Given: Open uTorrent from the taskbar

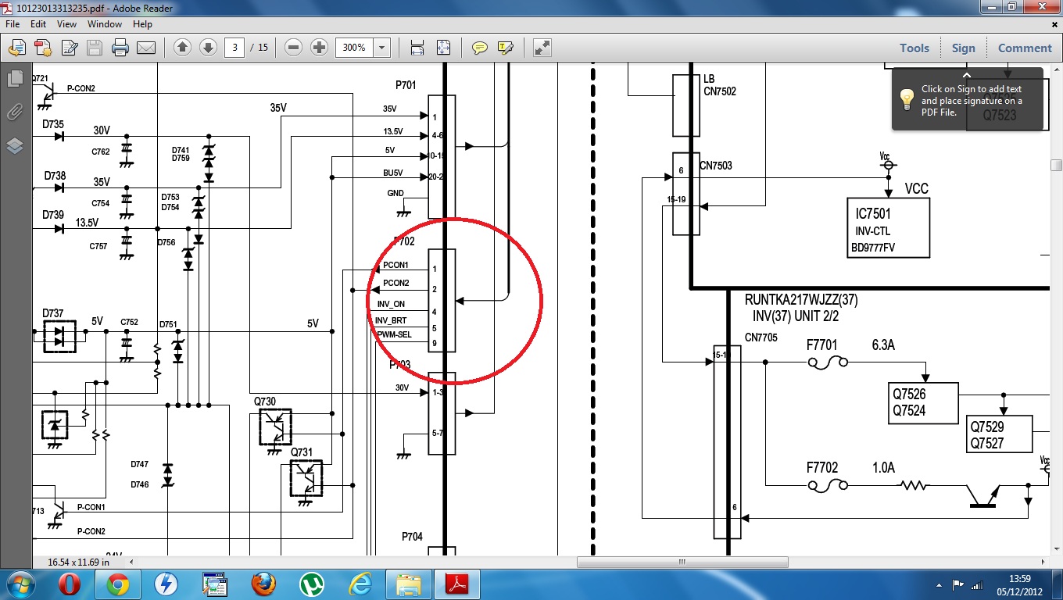Looking at the screenshot, I should 312,584.
